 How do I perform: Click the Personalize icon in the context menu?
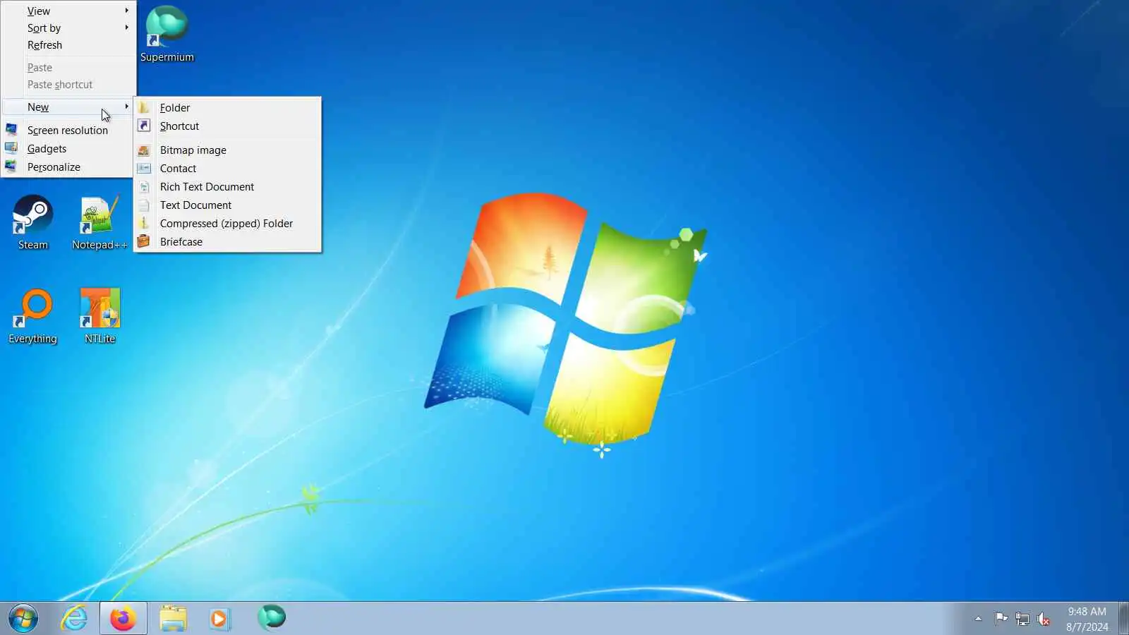(x=11, y=167)
